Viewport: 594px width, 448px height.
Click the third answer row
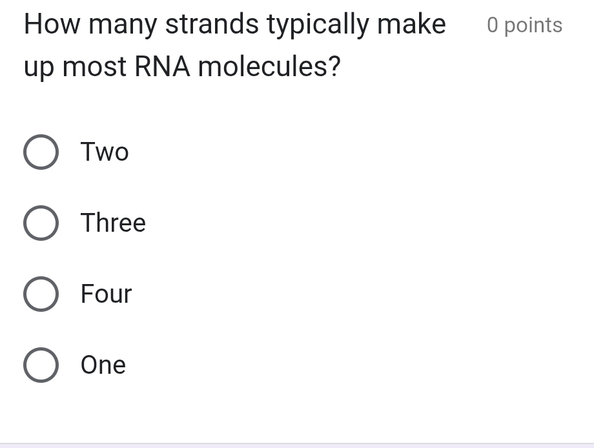pos(77,294)
